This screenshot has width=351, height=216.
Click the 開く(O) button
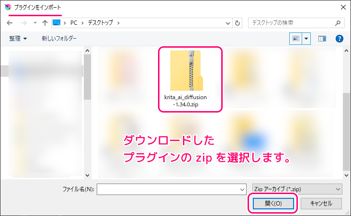point(273,204)
